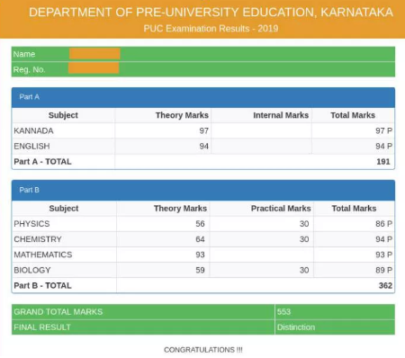Click Mathematics theory marks '93'
405x358 pixels.
click(200, 255)
